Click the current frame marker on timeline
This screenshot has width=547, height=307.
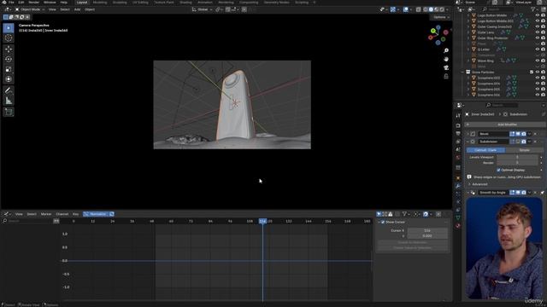[x=262, y=221]
